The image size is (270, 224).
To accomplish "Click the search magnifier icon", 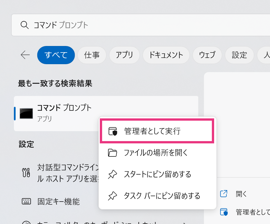I will pyautogui.click(x=24, y=25).
